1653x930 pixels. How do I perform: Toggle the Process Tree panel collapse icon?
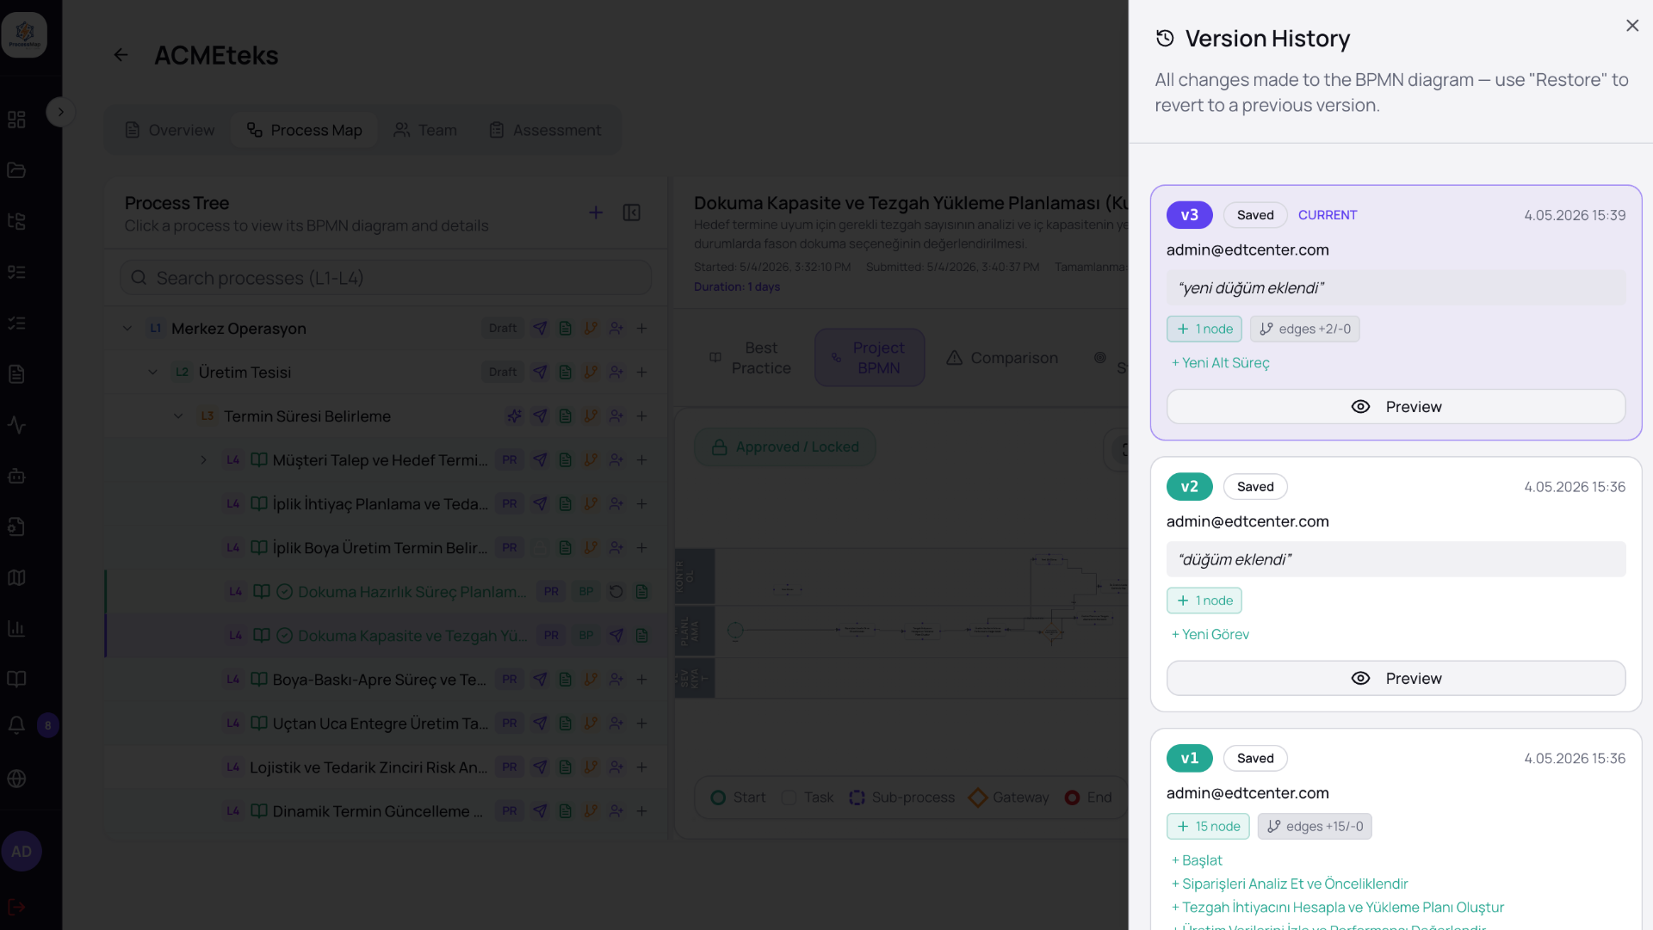pyautogui.click(x=632, y=212)
